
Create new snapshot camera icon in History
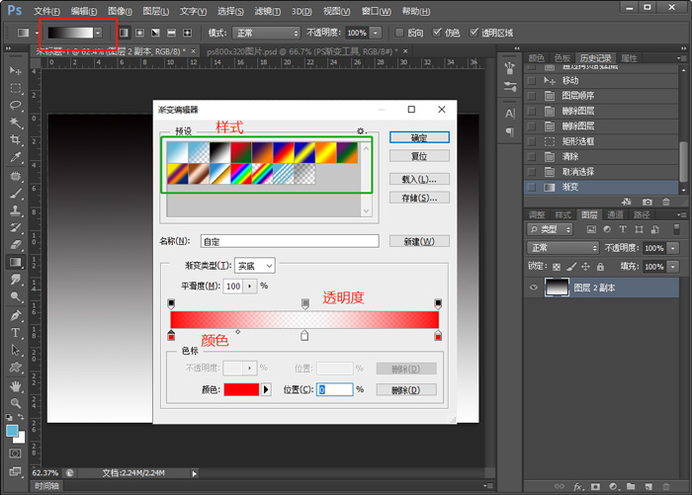coord(648,202)
